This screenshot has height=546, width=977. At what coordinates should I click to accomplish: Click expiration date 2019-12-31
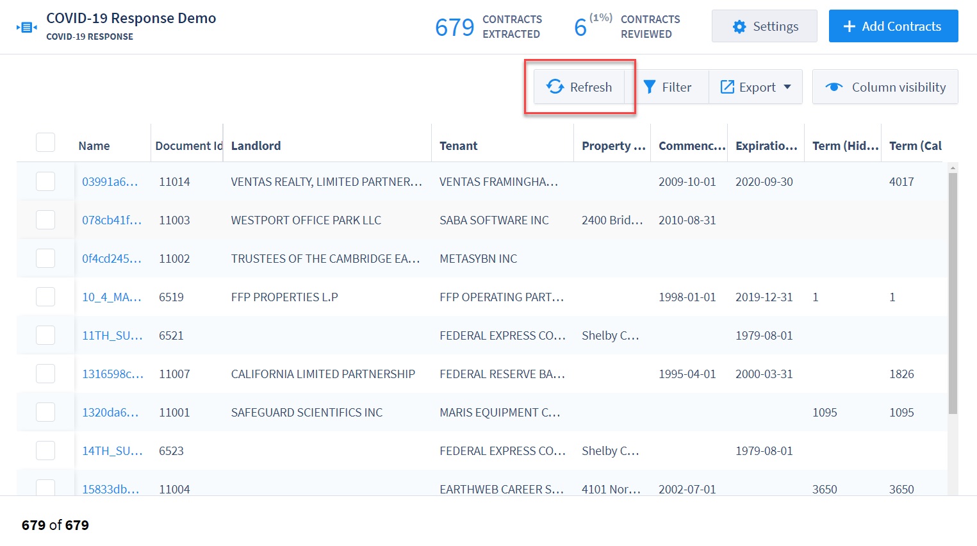point(764,297)
